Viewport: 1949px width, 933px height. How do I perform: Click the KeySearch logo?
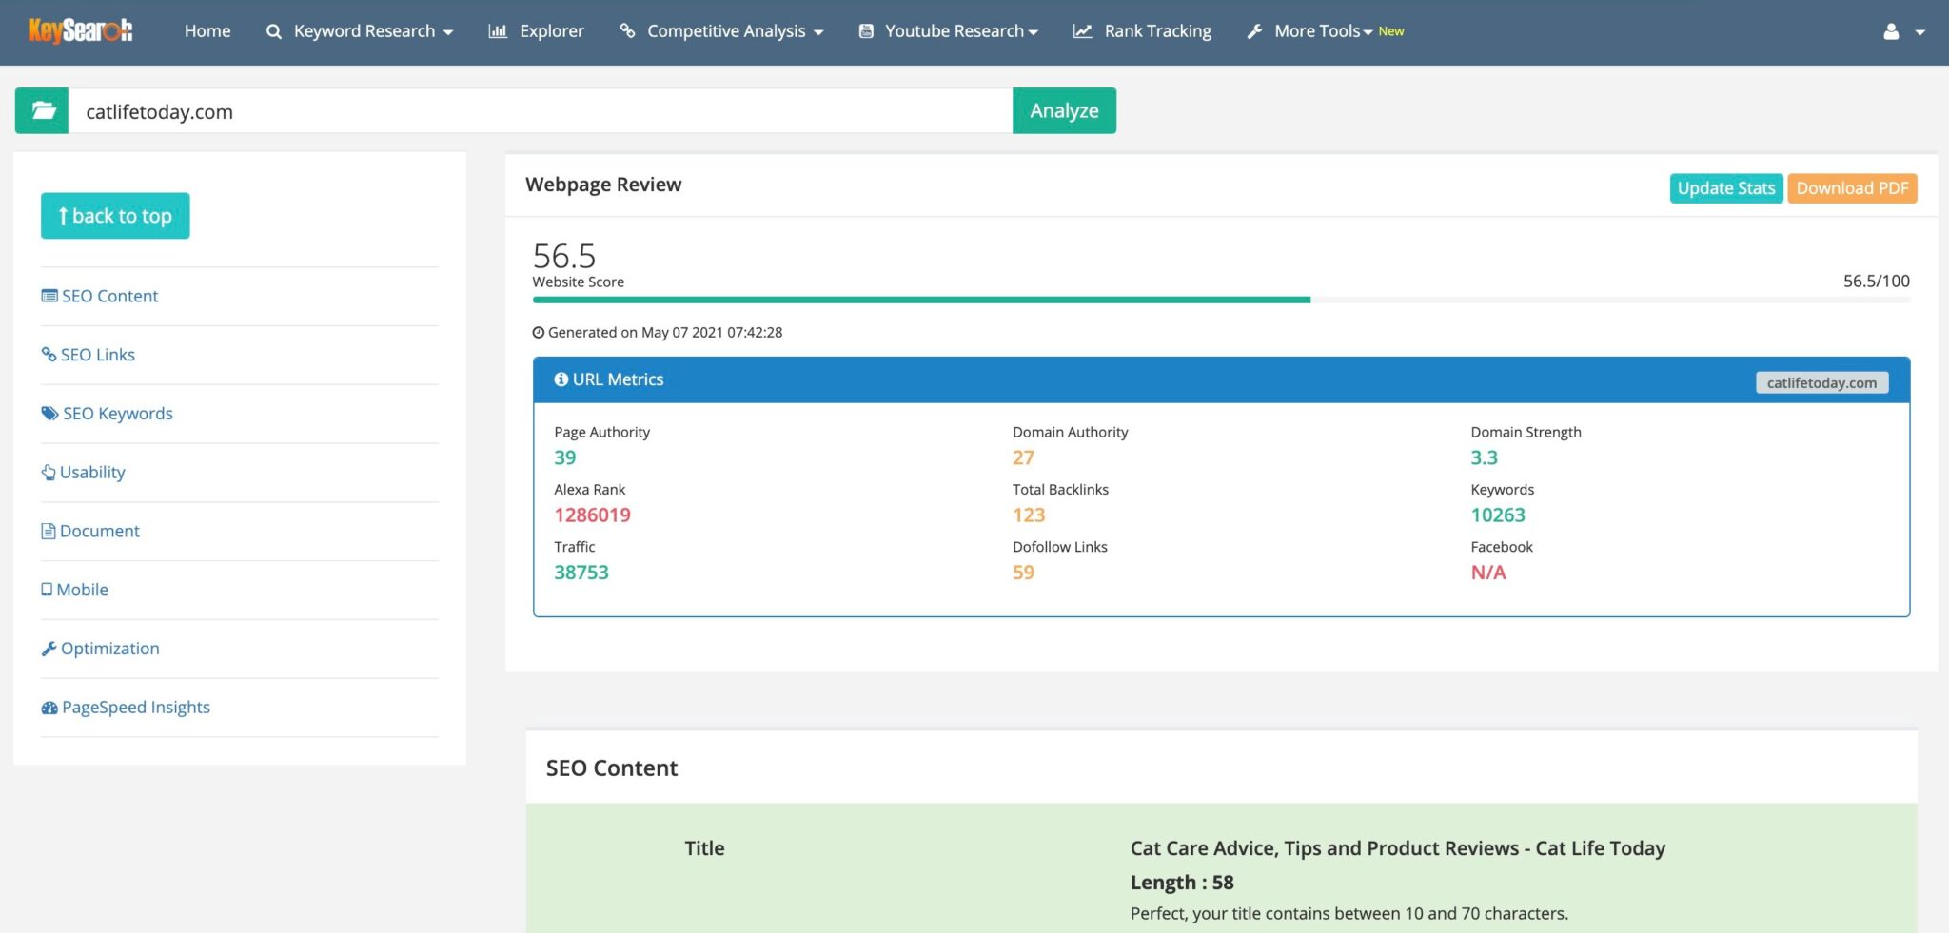point(80,31)
